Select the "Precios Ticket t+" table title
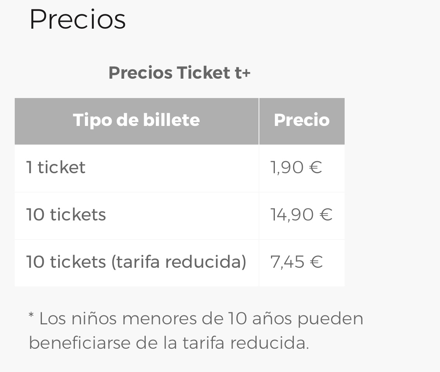 pyautogui.click(x=179, y=73)
